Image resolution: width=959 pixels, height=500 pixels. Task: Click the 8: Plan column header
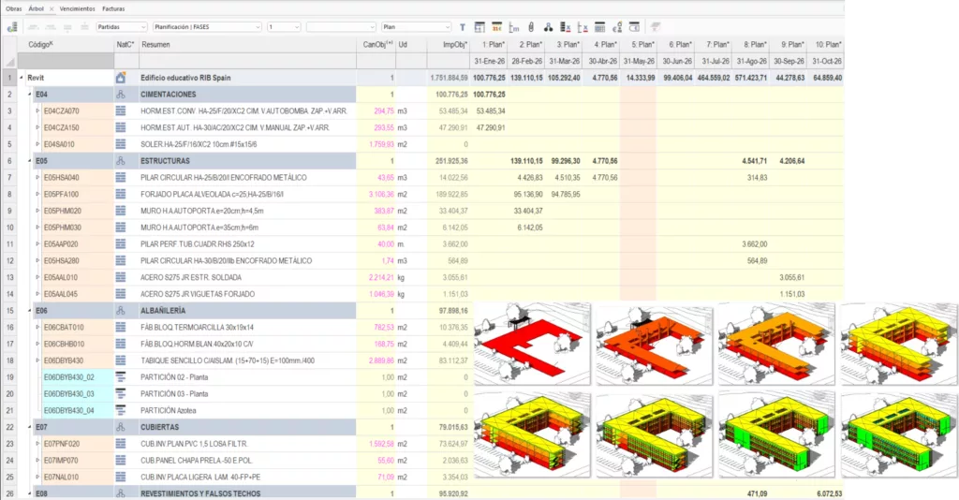point(751,45)
